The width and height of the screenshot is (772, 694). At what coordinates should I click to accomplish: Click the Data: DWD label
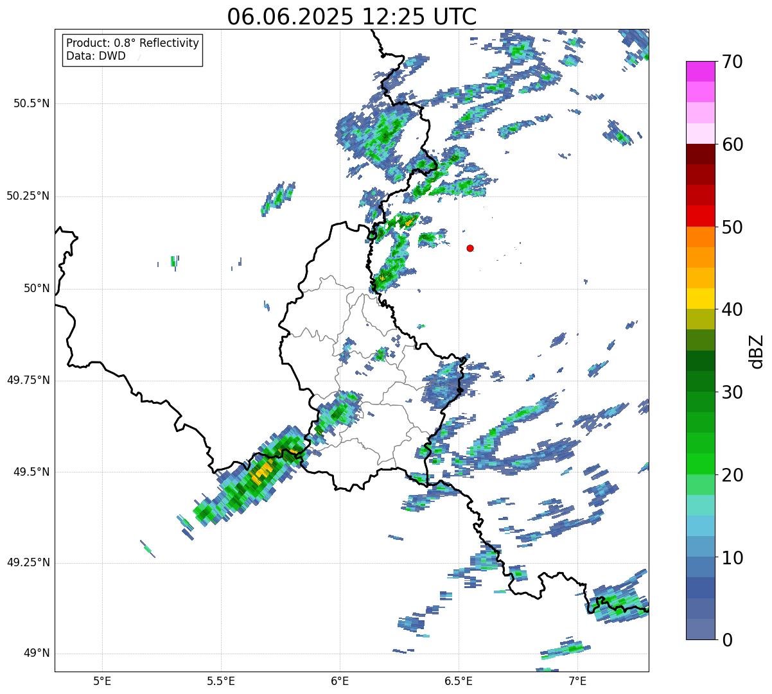[x=96, y=56]
